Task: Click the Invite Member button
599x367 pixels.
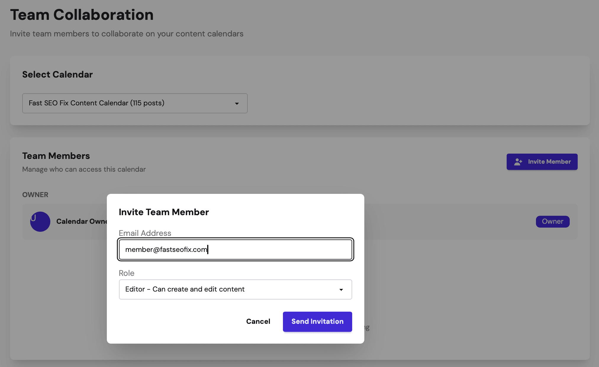Action: tap(542, 162)
